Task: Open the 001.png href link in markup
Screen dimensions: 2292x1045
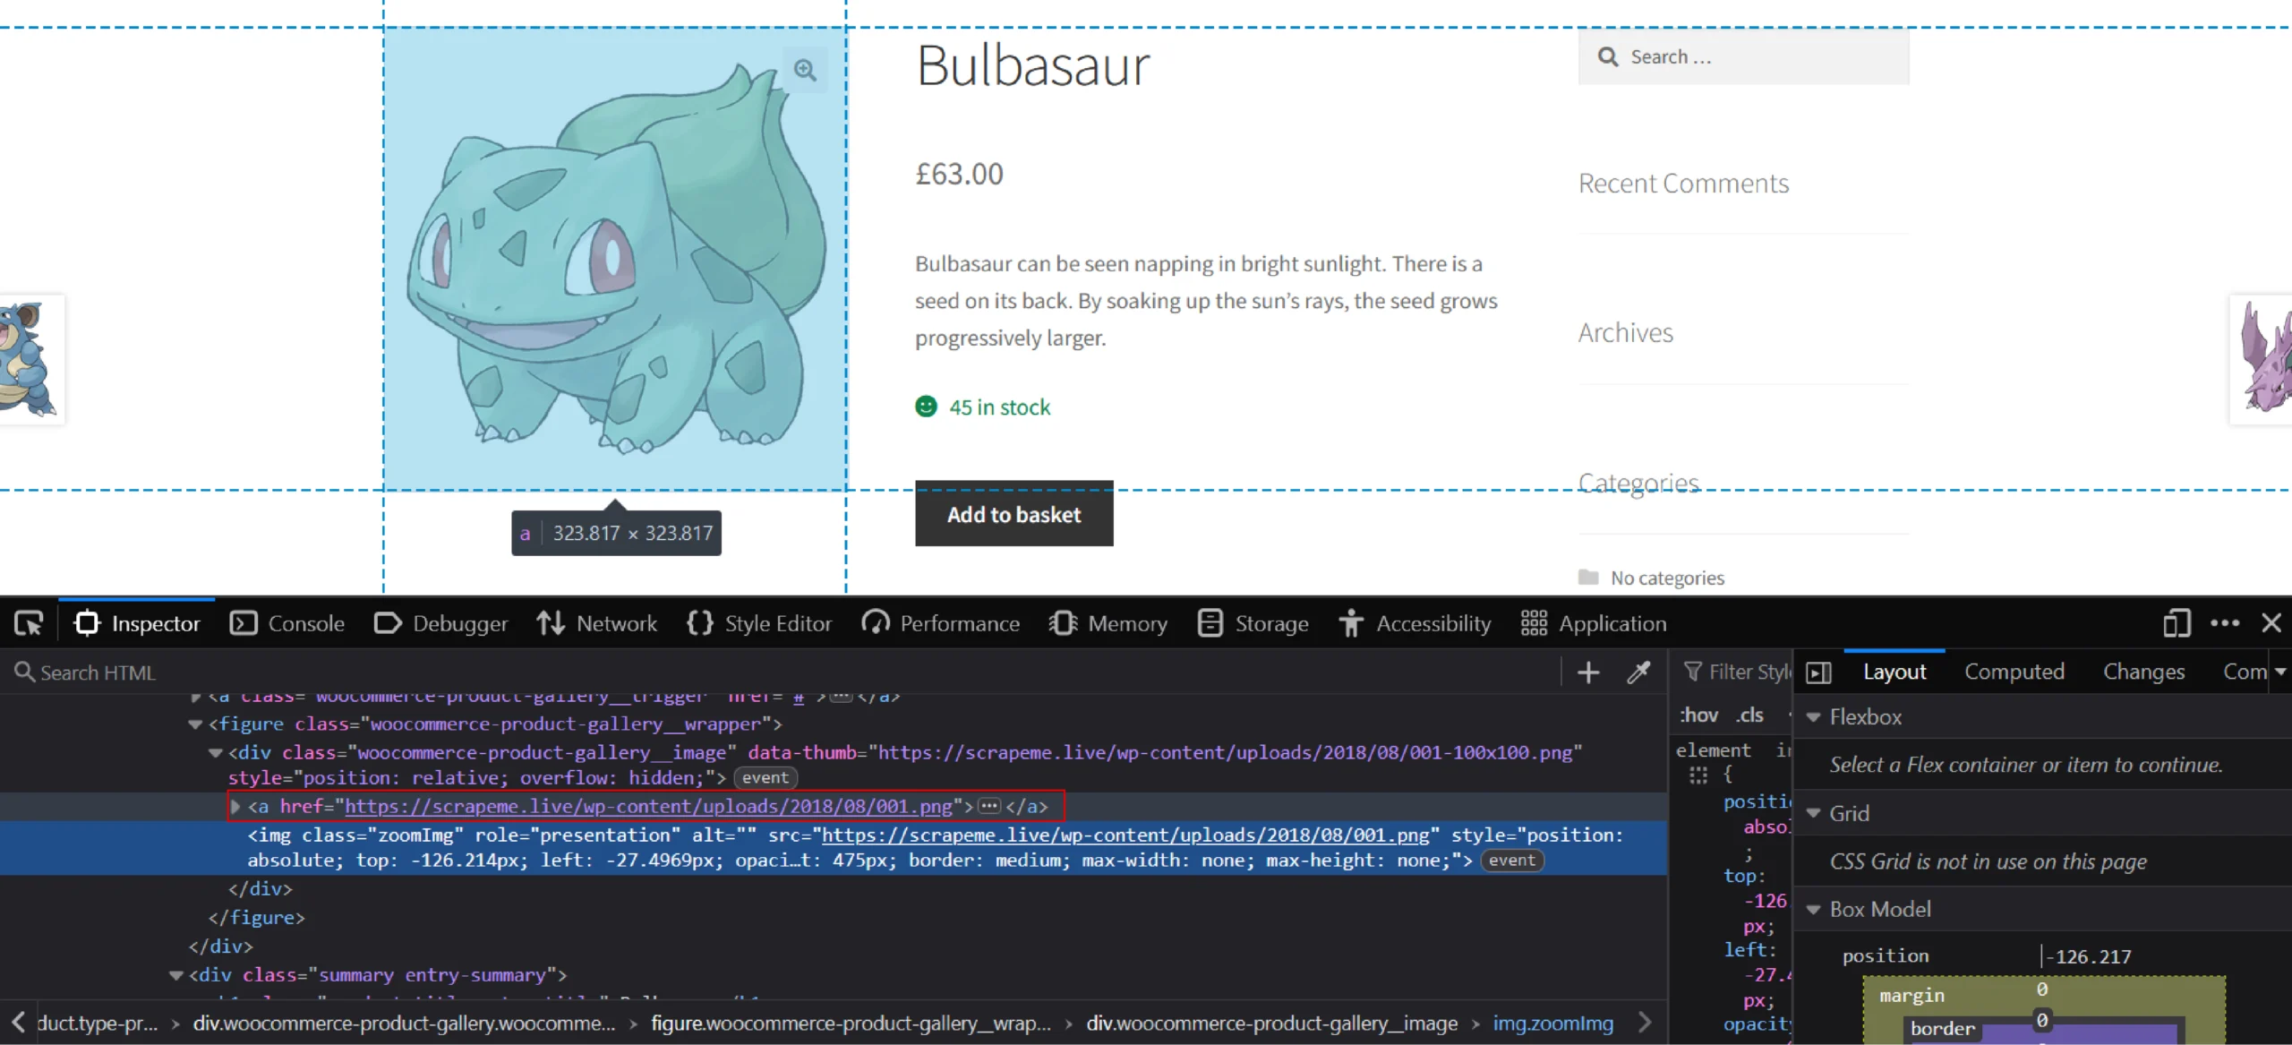Action: click(648, 806)
